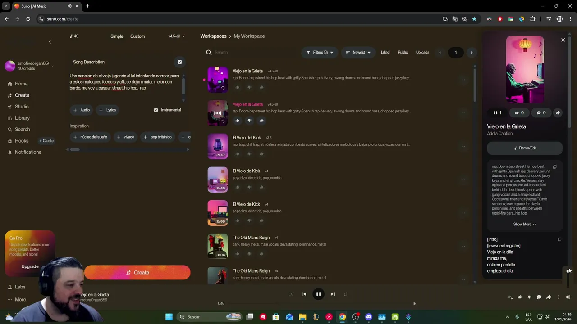Image resolution: width=577 pixels, height=324 pixels.
Task: Share the first Viejo en la Grieta song
Action: pyautogui.click(x=261, y=87)
